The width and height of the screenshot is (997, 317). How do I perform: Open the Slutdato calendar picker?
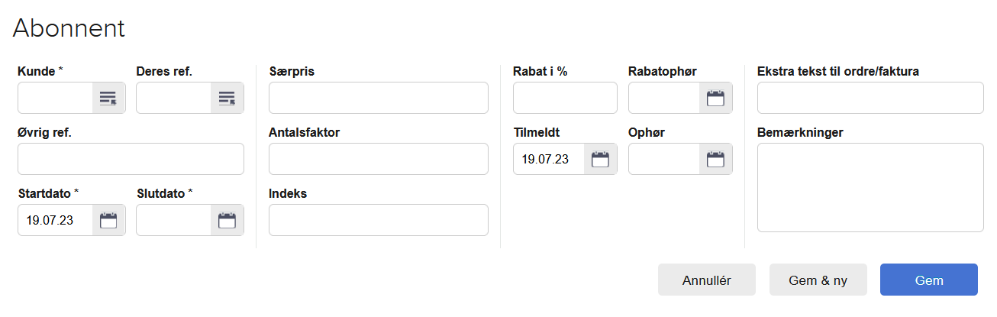coord(227,220)
